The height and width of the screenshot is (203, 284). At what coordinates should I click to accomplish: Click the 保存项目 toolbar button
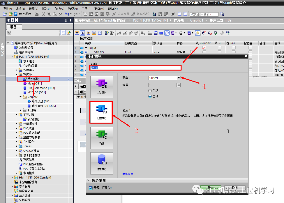coord(22,14)
